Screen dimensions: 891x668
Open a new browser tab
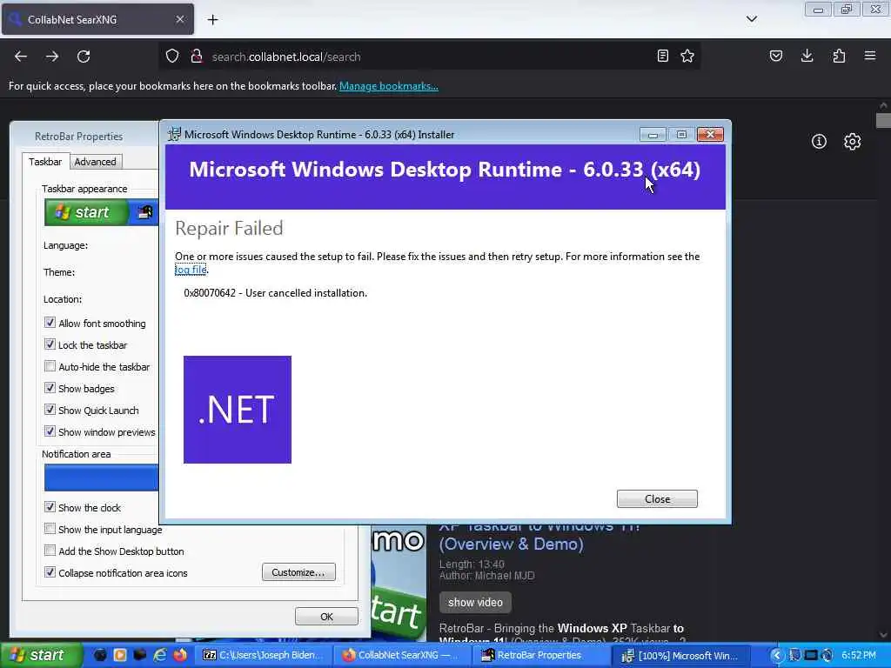click(212, 20)
